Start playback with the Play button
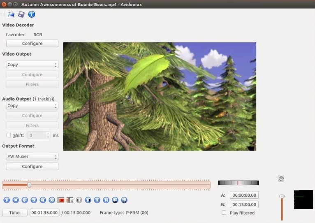This screenshot has width=315, height=223. click(x=7, y=200)
